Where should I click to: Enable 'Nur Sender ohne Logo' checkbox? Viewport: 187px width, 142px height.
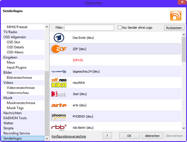120,28
